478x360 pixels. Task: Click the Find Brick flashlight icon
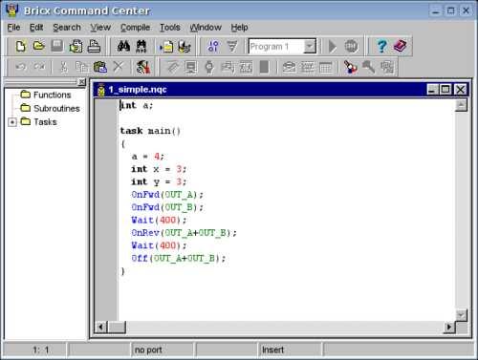pyautogui.click(x=350, y=67)
